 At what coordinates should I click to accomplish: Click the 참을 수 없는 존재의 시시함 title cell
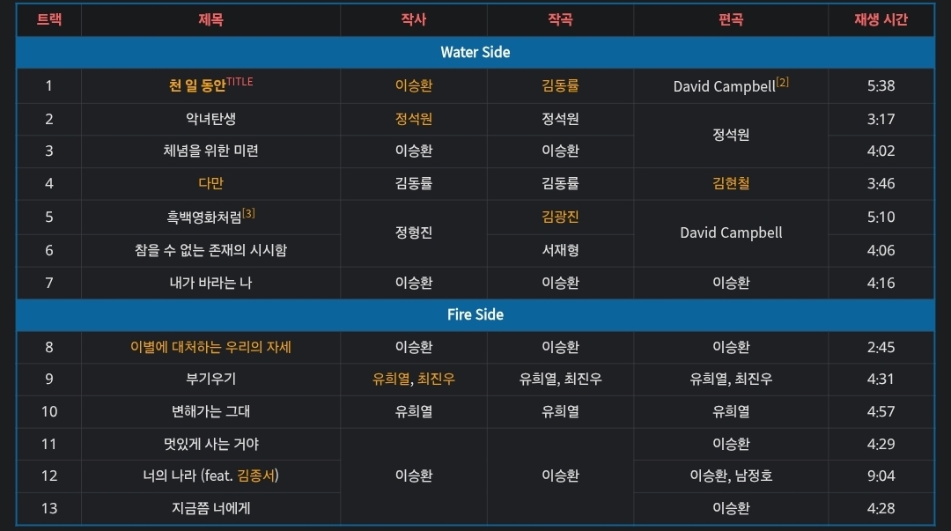tap(210, 250)
